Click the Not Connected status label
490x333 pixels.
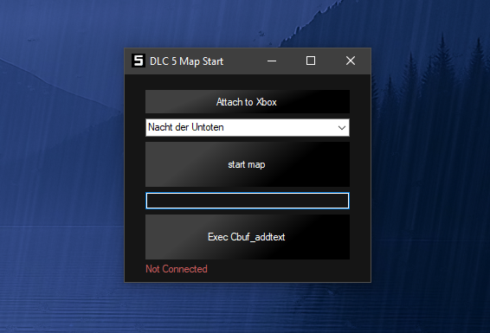click(177, 269)
